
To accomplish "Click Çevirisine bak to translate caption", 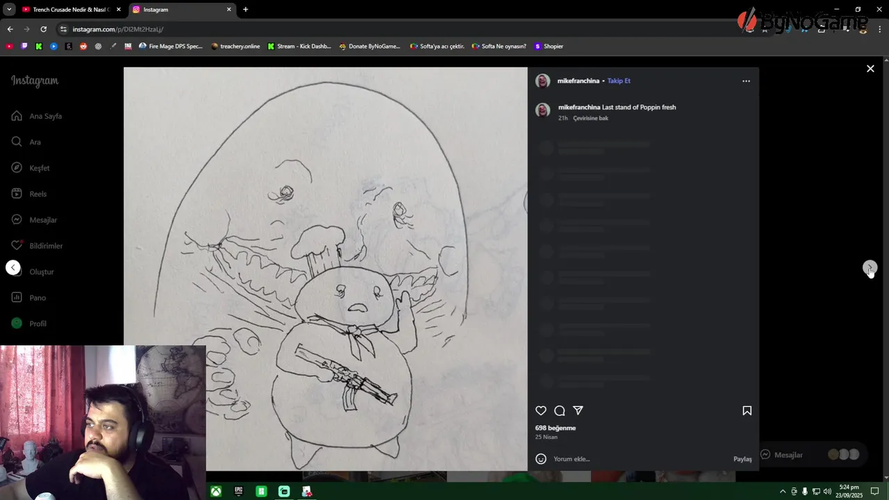I will click(590, 118).
